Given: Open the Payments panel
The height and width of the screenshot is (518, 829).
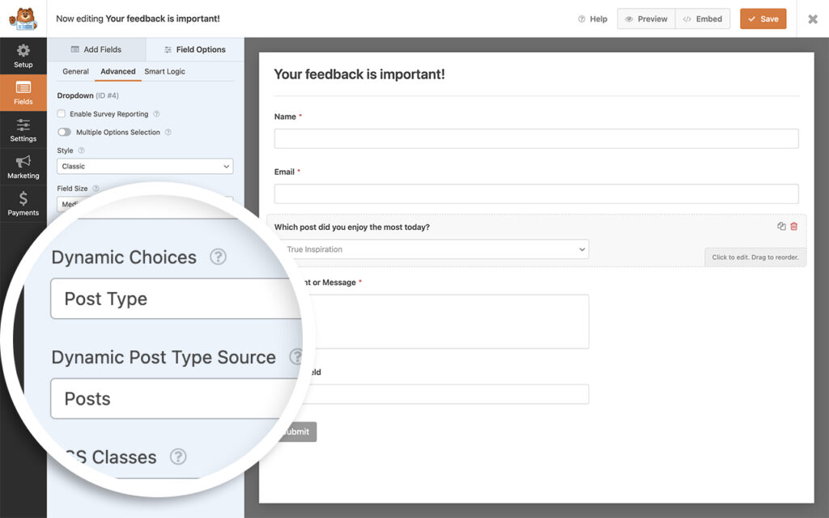Looking at the screenshot, I should pos(23,203).
